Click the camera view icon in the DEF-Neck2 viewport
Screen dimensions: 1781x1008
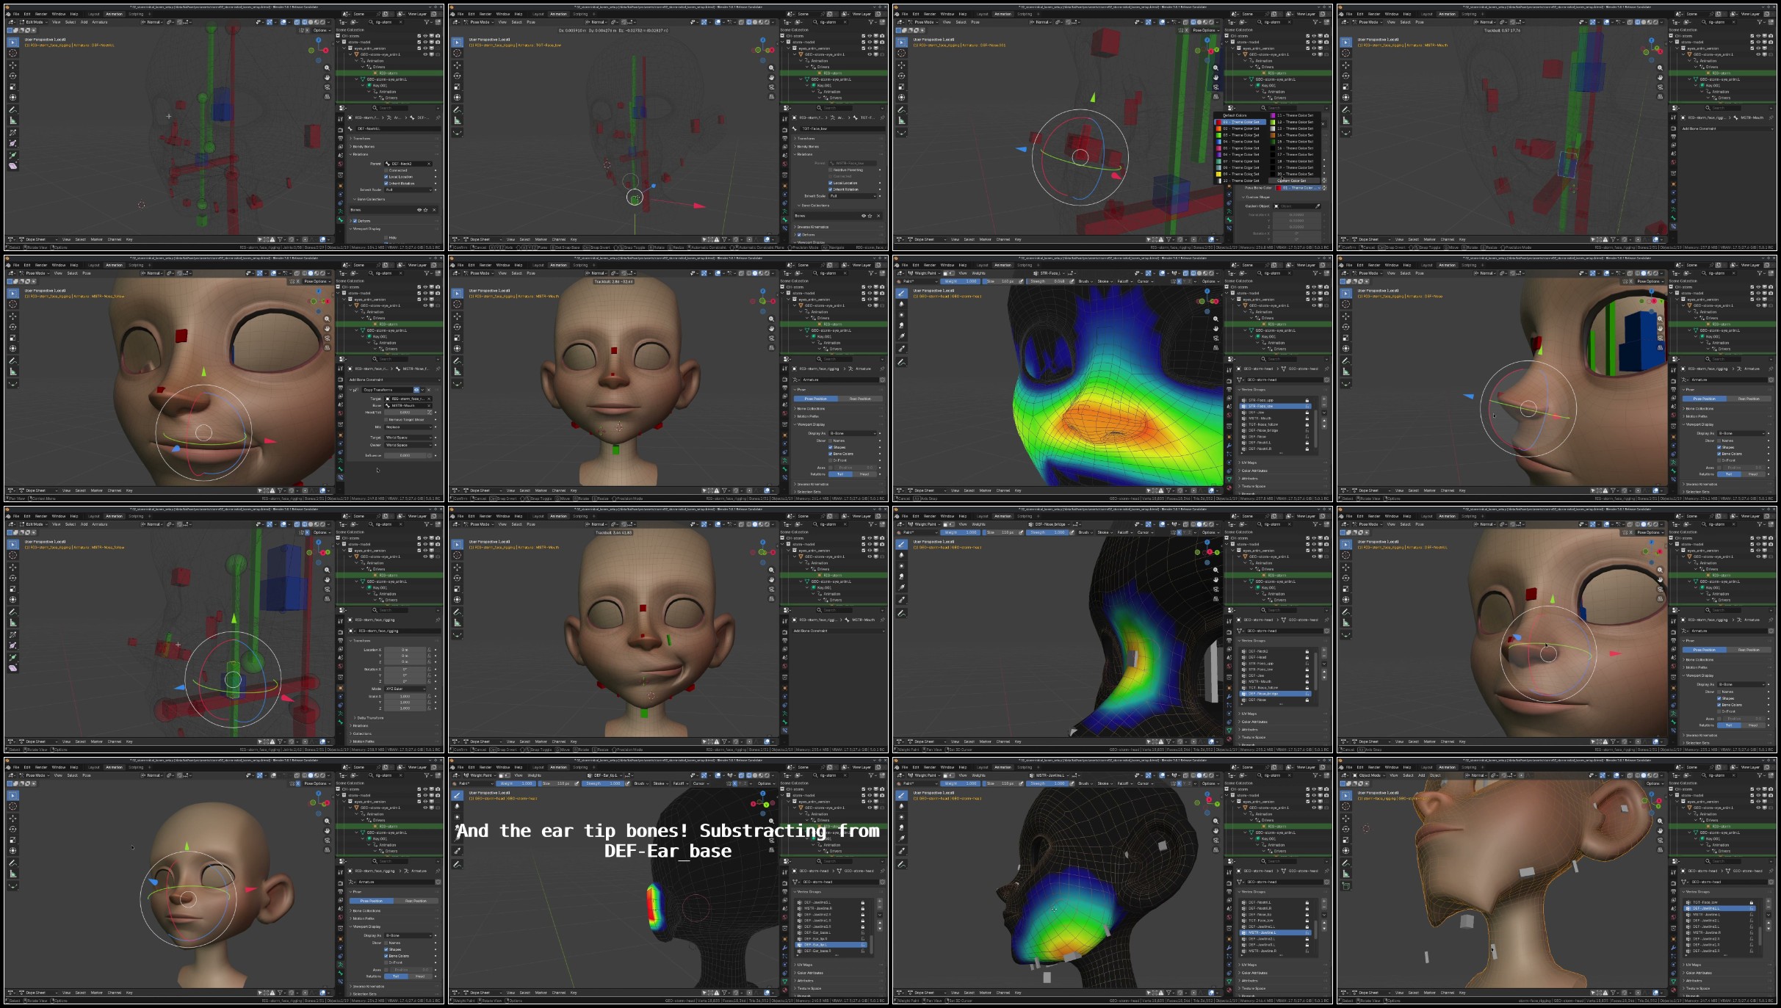(x=327, y=87)
